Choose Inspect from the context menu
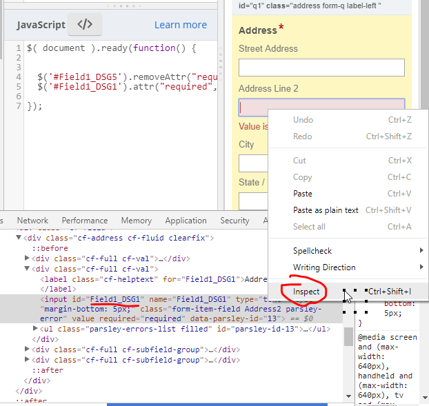The width and height of the screenshot is (429, 406). click(x=306, y=292)
